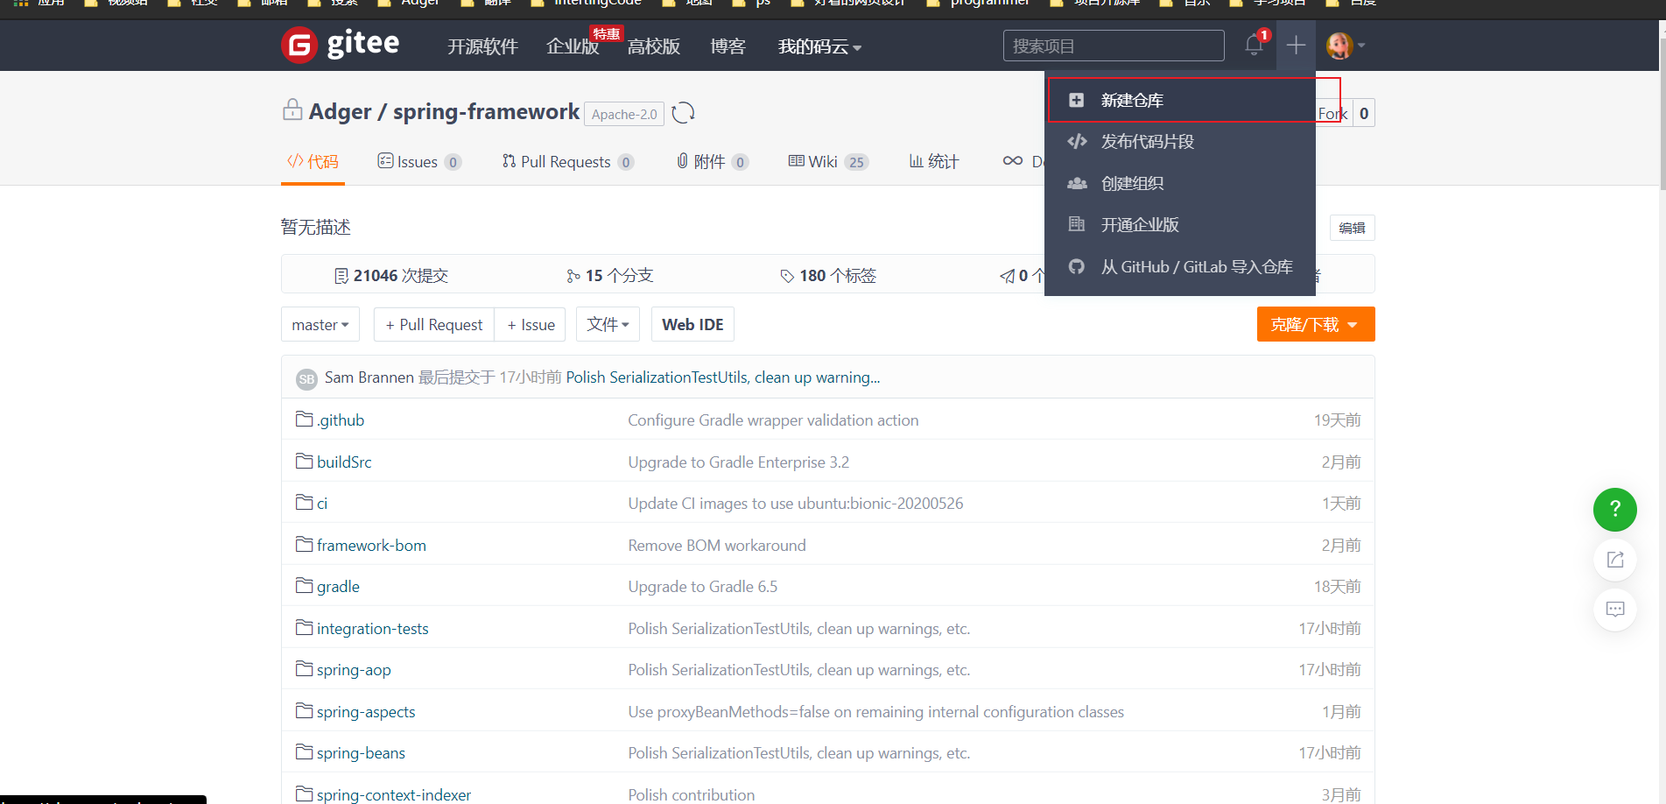The width and height of the screenshot is (1666, 804).
Task: Expand the 我的码云 dropdown
Action: point(819,46)
